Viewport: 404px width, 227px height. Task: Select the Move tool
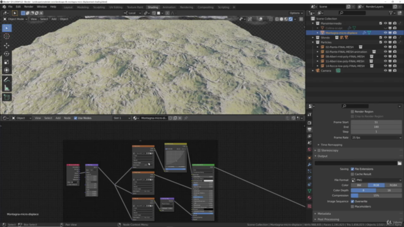(x=7, y=45)
